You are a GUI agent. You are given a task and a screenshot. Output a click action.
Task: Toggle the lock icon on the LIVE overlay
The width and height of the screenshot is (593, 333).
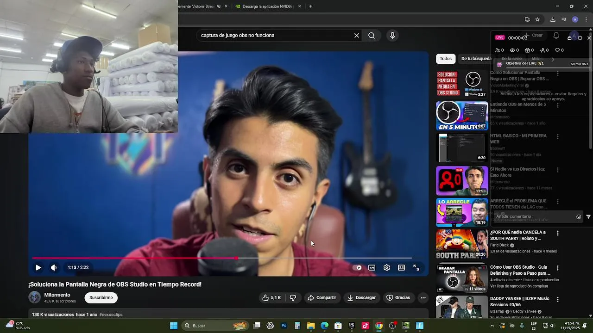click(x=569, y=38)
